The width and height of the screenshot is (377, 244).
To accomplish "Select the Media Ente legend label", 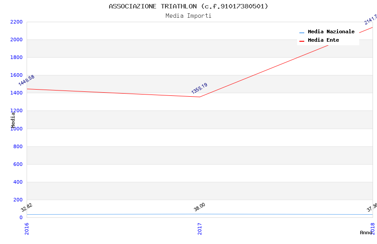I will [x=323, y=40].
